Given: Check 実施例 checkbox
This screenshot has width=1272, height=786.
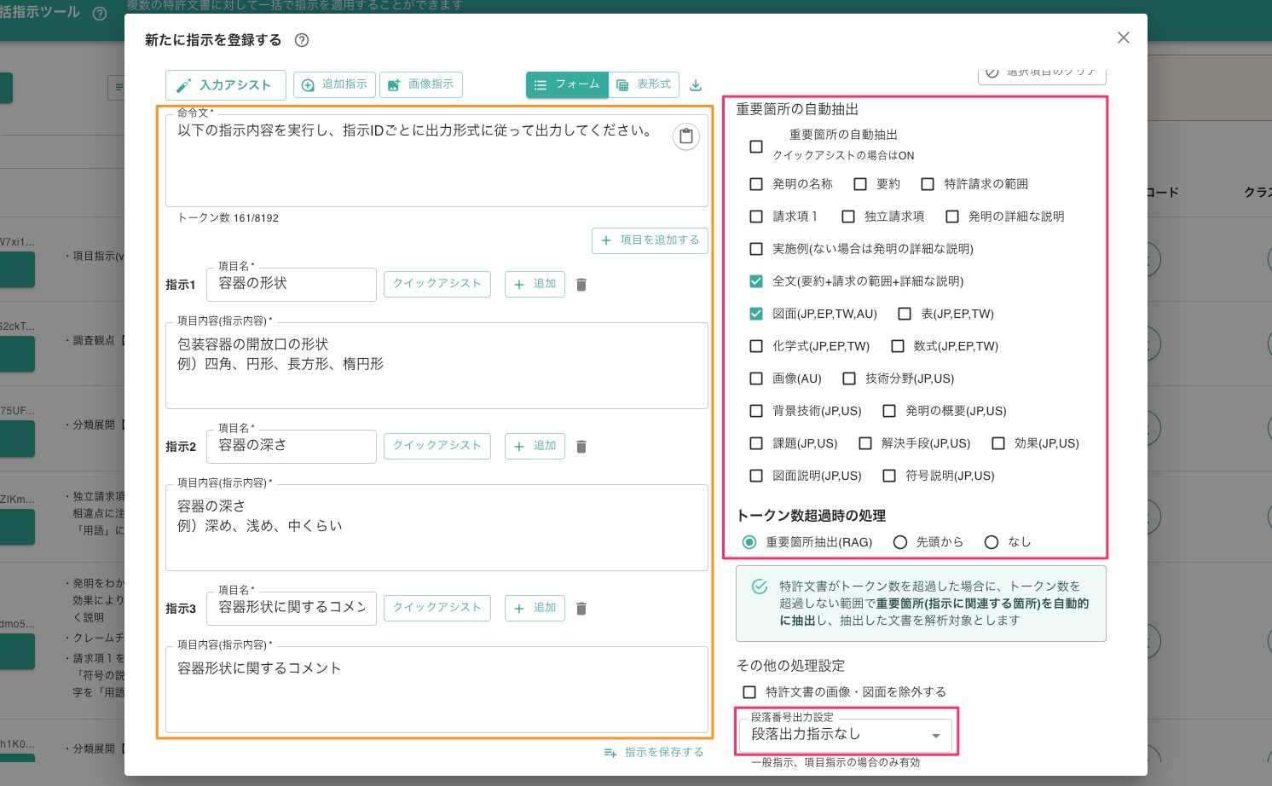Looking at the screenshot, I should [756, 249].
